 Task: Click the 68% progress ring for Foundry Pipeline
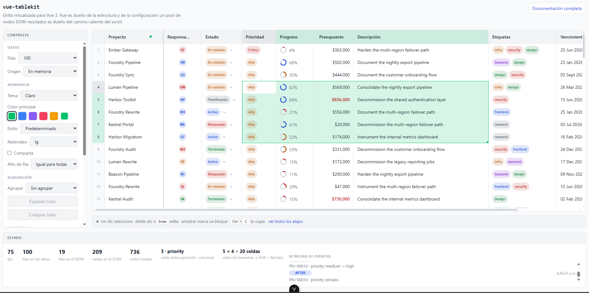point(283,62)
